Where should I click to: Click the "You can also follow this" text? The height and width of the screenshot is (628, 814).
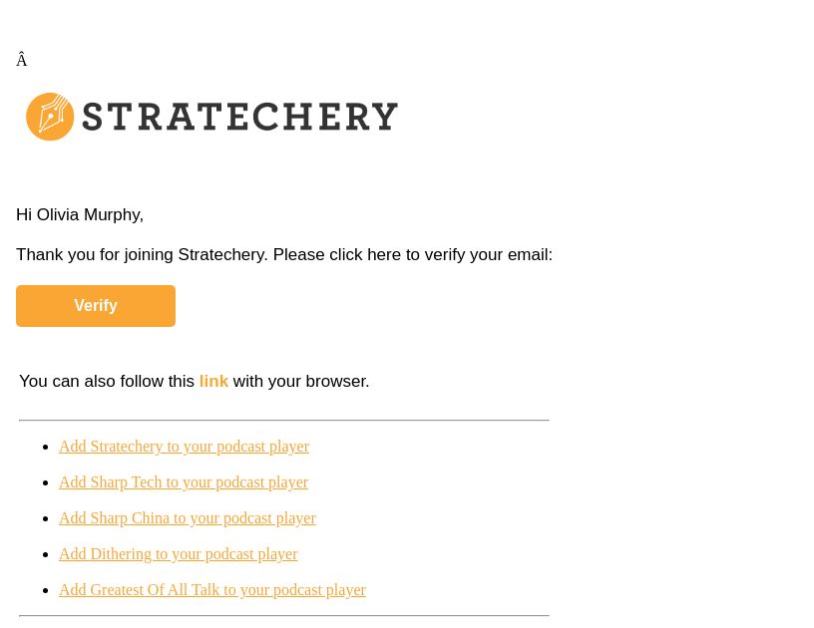(x=107, y=381)
